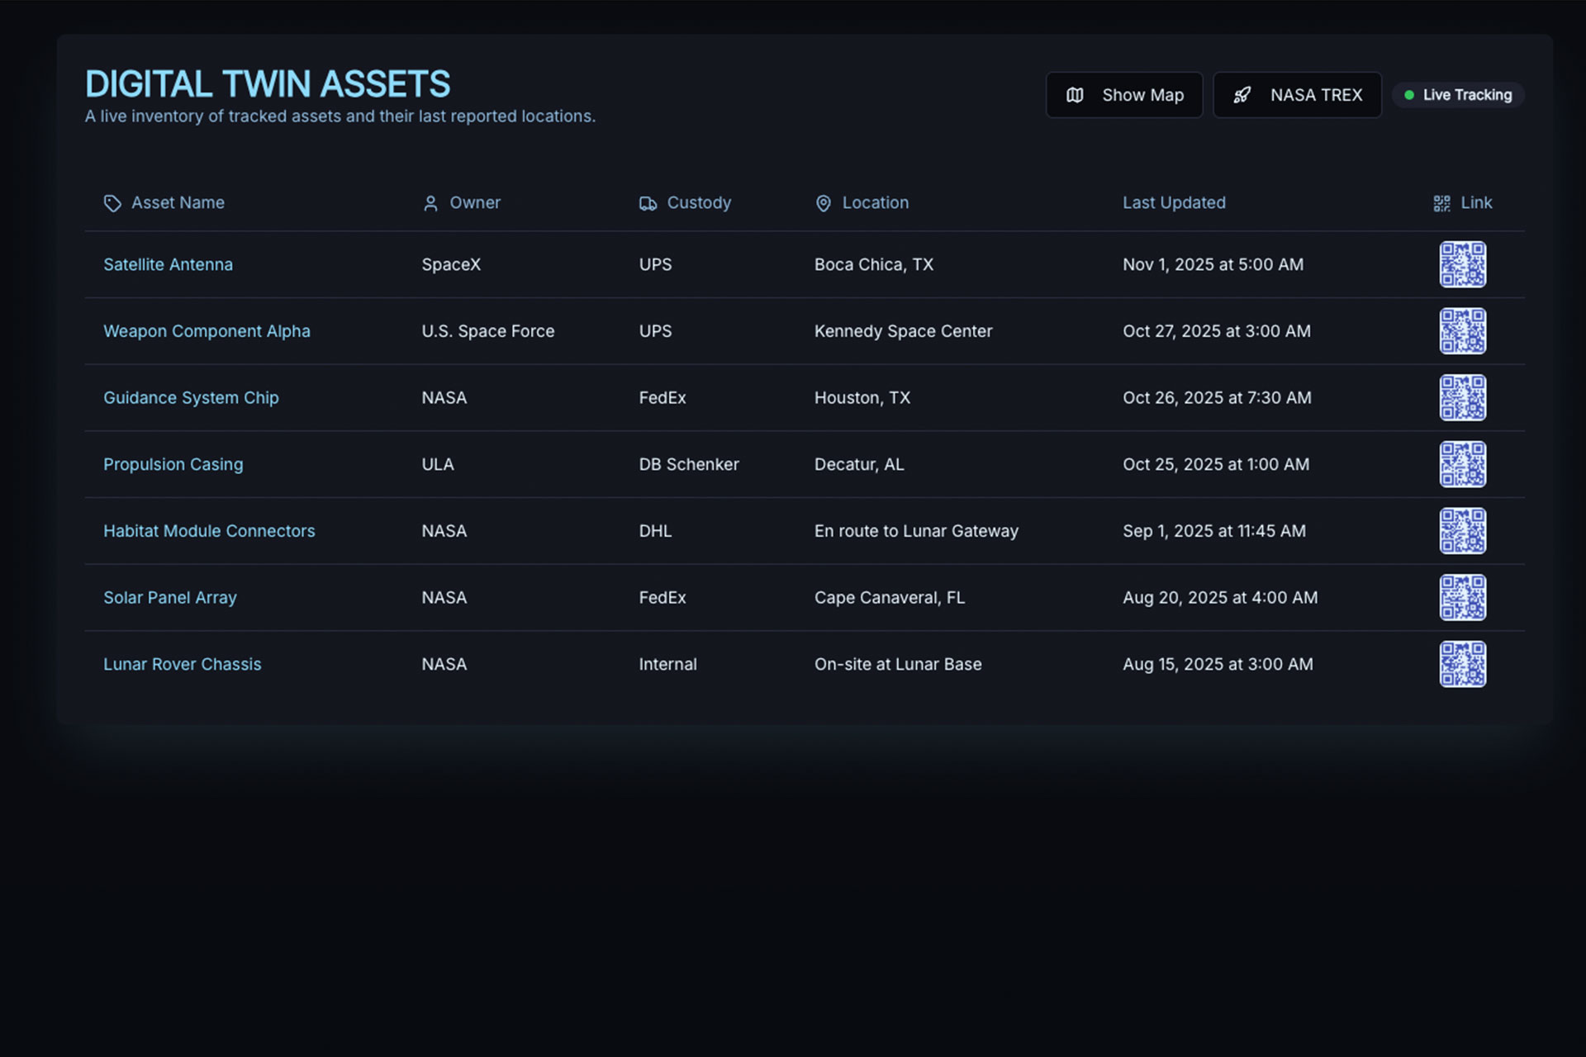
Task: Click Habitat Module Connectors QR code
Action: point(1462,531)
